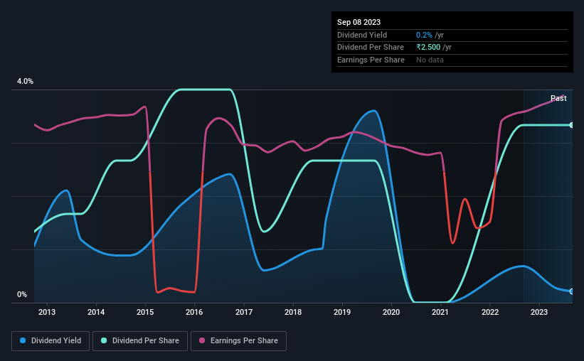Click the Sep 08 2023 tooltip date
The height and width of the screenshot is (361, 584).
click(x=359, y=22)
